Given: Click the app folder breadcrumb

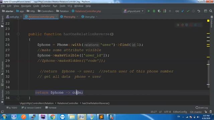Looking at the screenshot, I should pyautogui.click(x=20, y=11).
